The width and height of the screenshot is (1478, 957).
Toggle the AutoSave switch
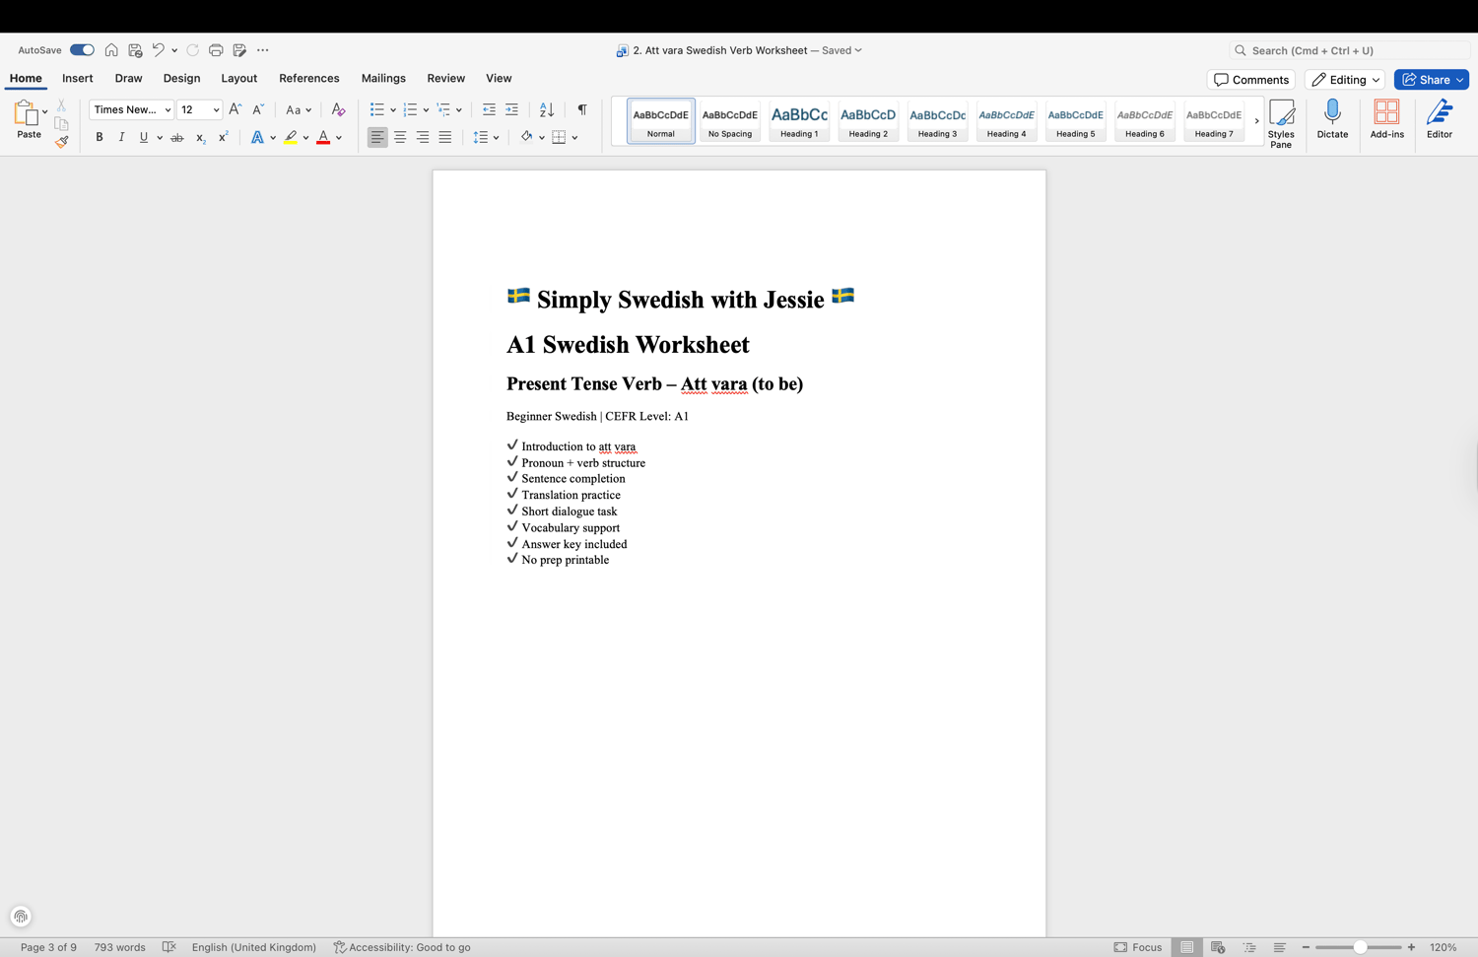82,50
